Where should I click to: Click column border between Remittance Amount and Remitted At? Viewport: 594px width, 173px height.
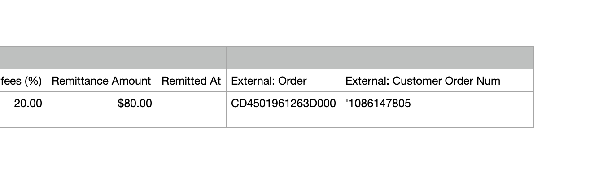click(x=157, y=87)
